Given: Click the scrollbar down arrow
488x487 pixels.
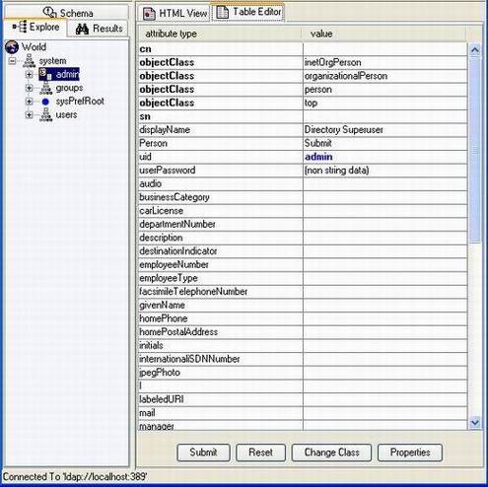Looking at the screenshot, I should (475, 422).
